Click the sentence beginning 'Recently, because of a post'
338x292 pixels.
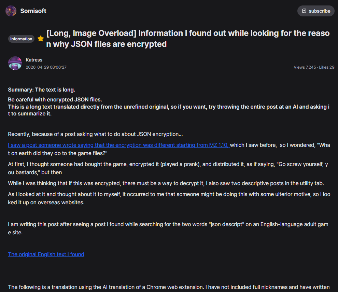pos(95,134)
